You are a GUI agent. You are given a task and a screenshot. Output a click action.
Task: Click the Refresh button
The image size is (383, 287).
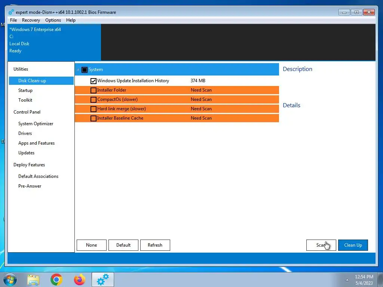pos(155,245)
